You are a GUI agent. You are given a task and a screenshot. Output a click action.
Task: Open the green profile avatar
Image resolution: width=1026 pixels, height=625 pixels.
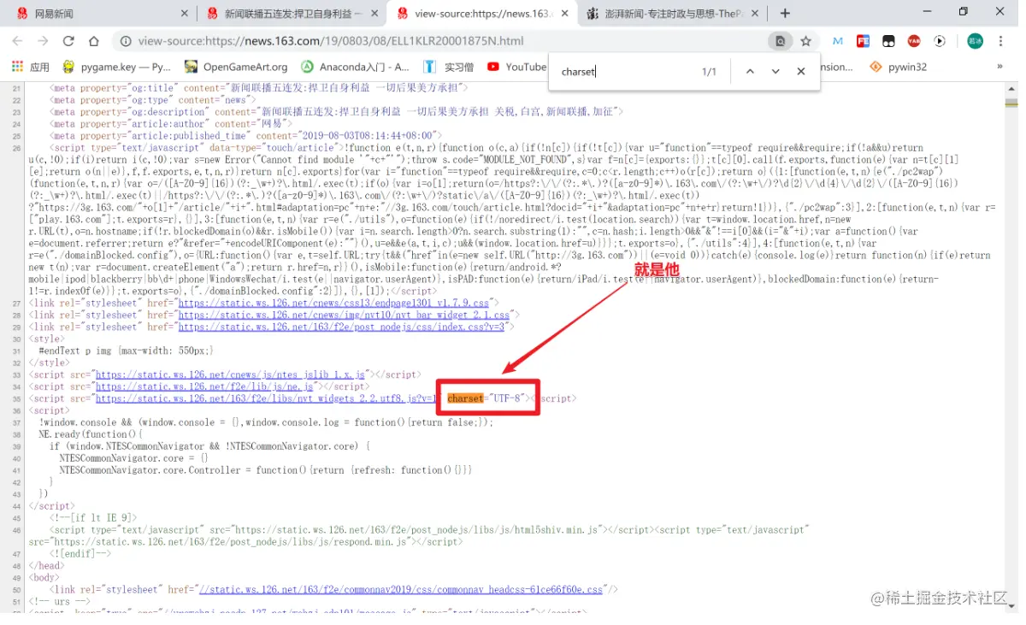(976, 41)
